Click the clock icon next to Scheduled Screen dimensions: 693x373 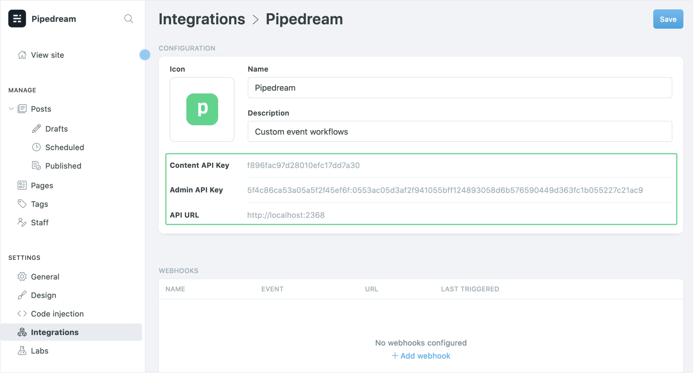click(x=36, y=147)
